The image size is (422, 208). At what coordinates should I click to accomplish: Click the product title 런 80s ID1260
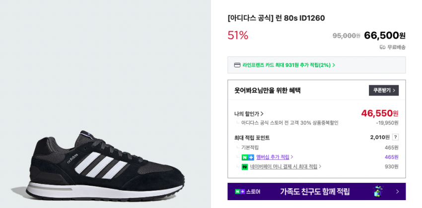[276, 18]
